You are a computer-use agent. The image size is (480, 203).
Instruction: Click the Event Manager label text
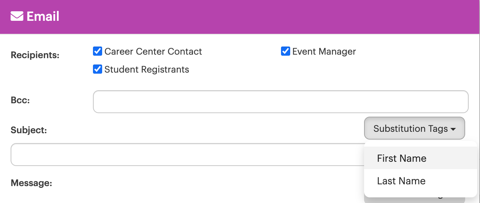click(x=324, y=51)
